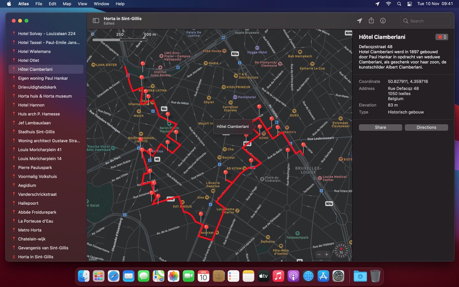Open Messages from the Dock
459x287 pixels.
click(x=143, y=276)
